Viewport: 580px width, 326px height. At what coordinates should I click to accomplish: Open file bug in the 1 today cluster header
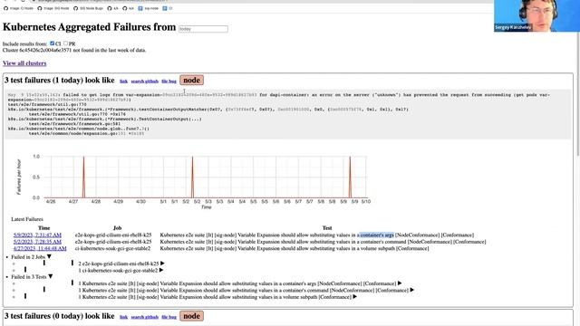[169, 81]
